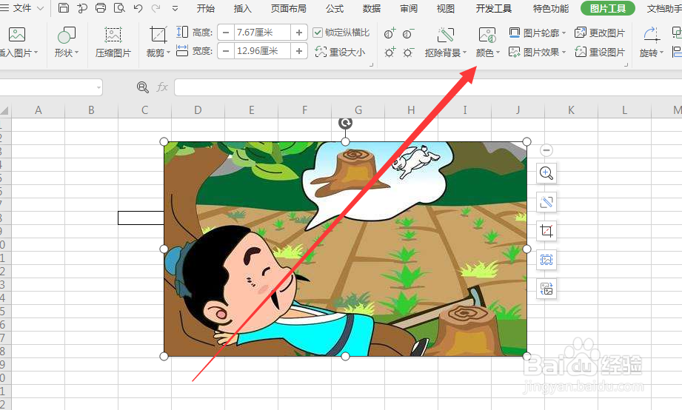Click the 重设大小 button
Viewport: 682px width, 410px height.
point(340,52)
